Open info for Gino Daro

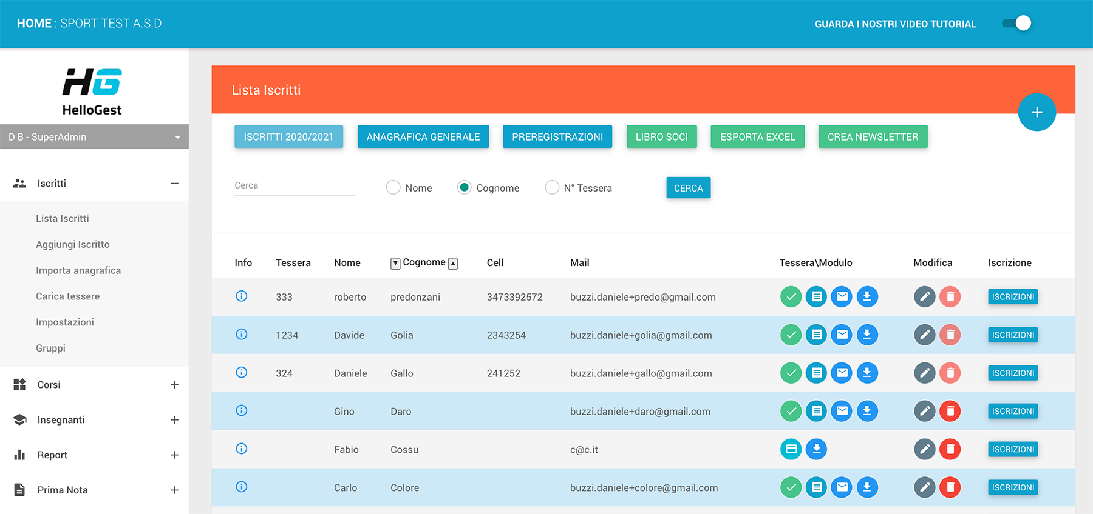242,410
